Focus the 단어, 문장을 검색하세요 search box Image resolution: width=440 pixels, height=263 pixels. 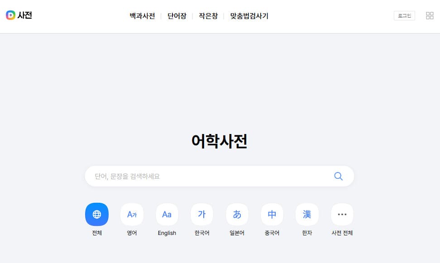click(204, 176)
